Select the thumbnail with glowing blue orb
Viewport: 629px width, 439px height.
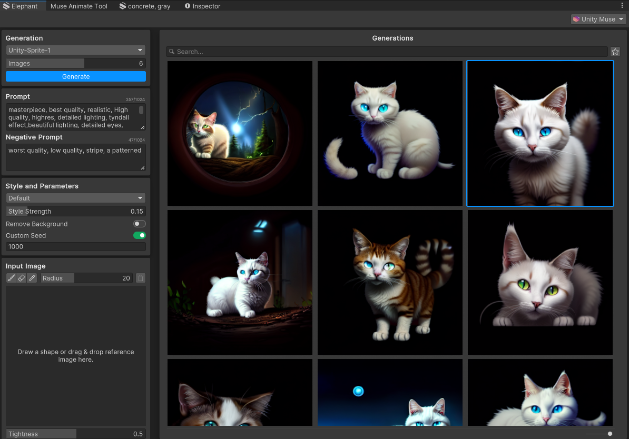(390, 392)
